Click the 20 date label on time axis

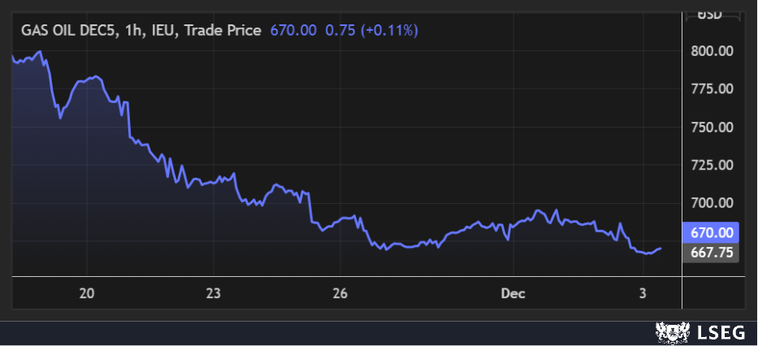[x=88, y=293]
